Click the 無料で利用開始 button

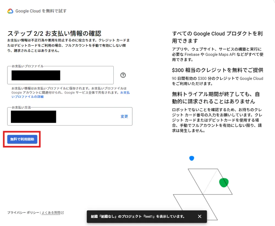coord(22,139)
